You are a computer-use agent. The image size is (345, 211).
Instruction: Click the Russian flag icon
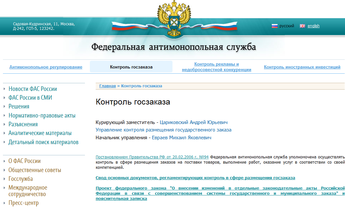coord(275,26)
